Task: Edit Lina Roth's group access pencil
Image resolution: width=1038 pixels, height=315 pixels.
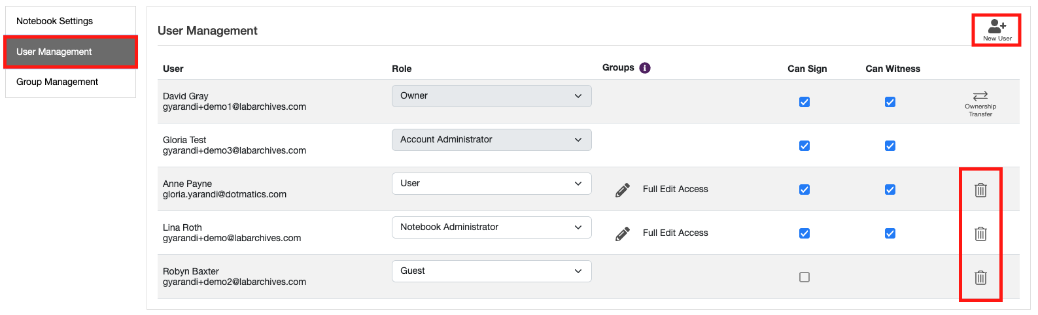Action: click(x=623, y=233)
